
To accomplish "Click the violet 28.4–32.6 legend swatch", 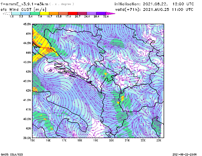I will pos(101,13).
